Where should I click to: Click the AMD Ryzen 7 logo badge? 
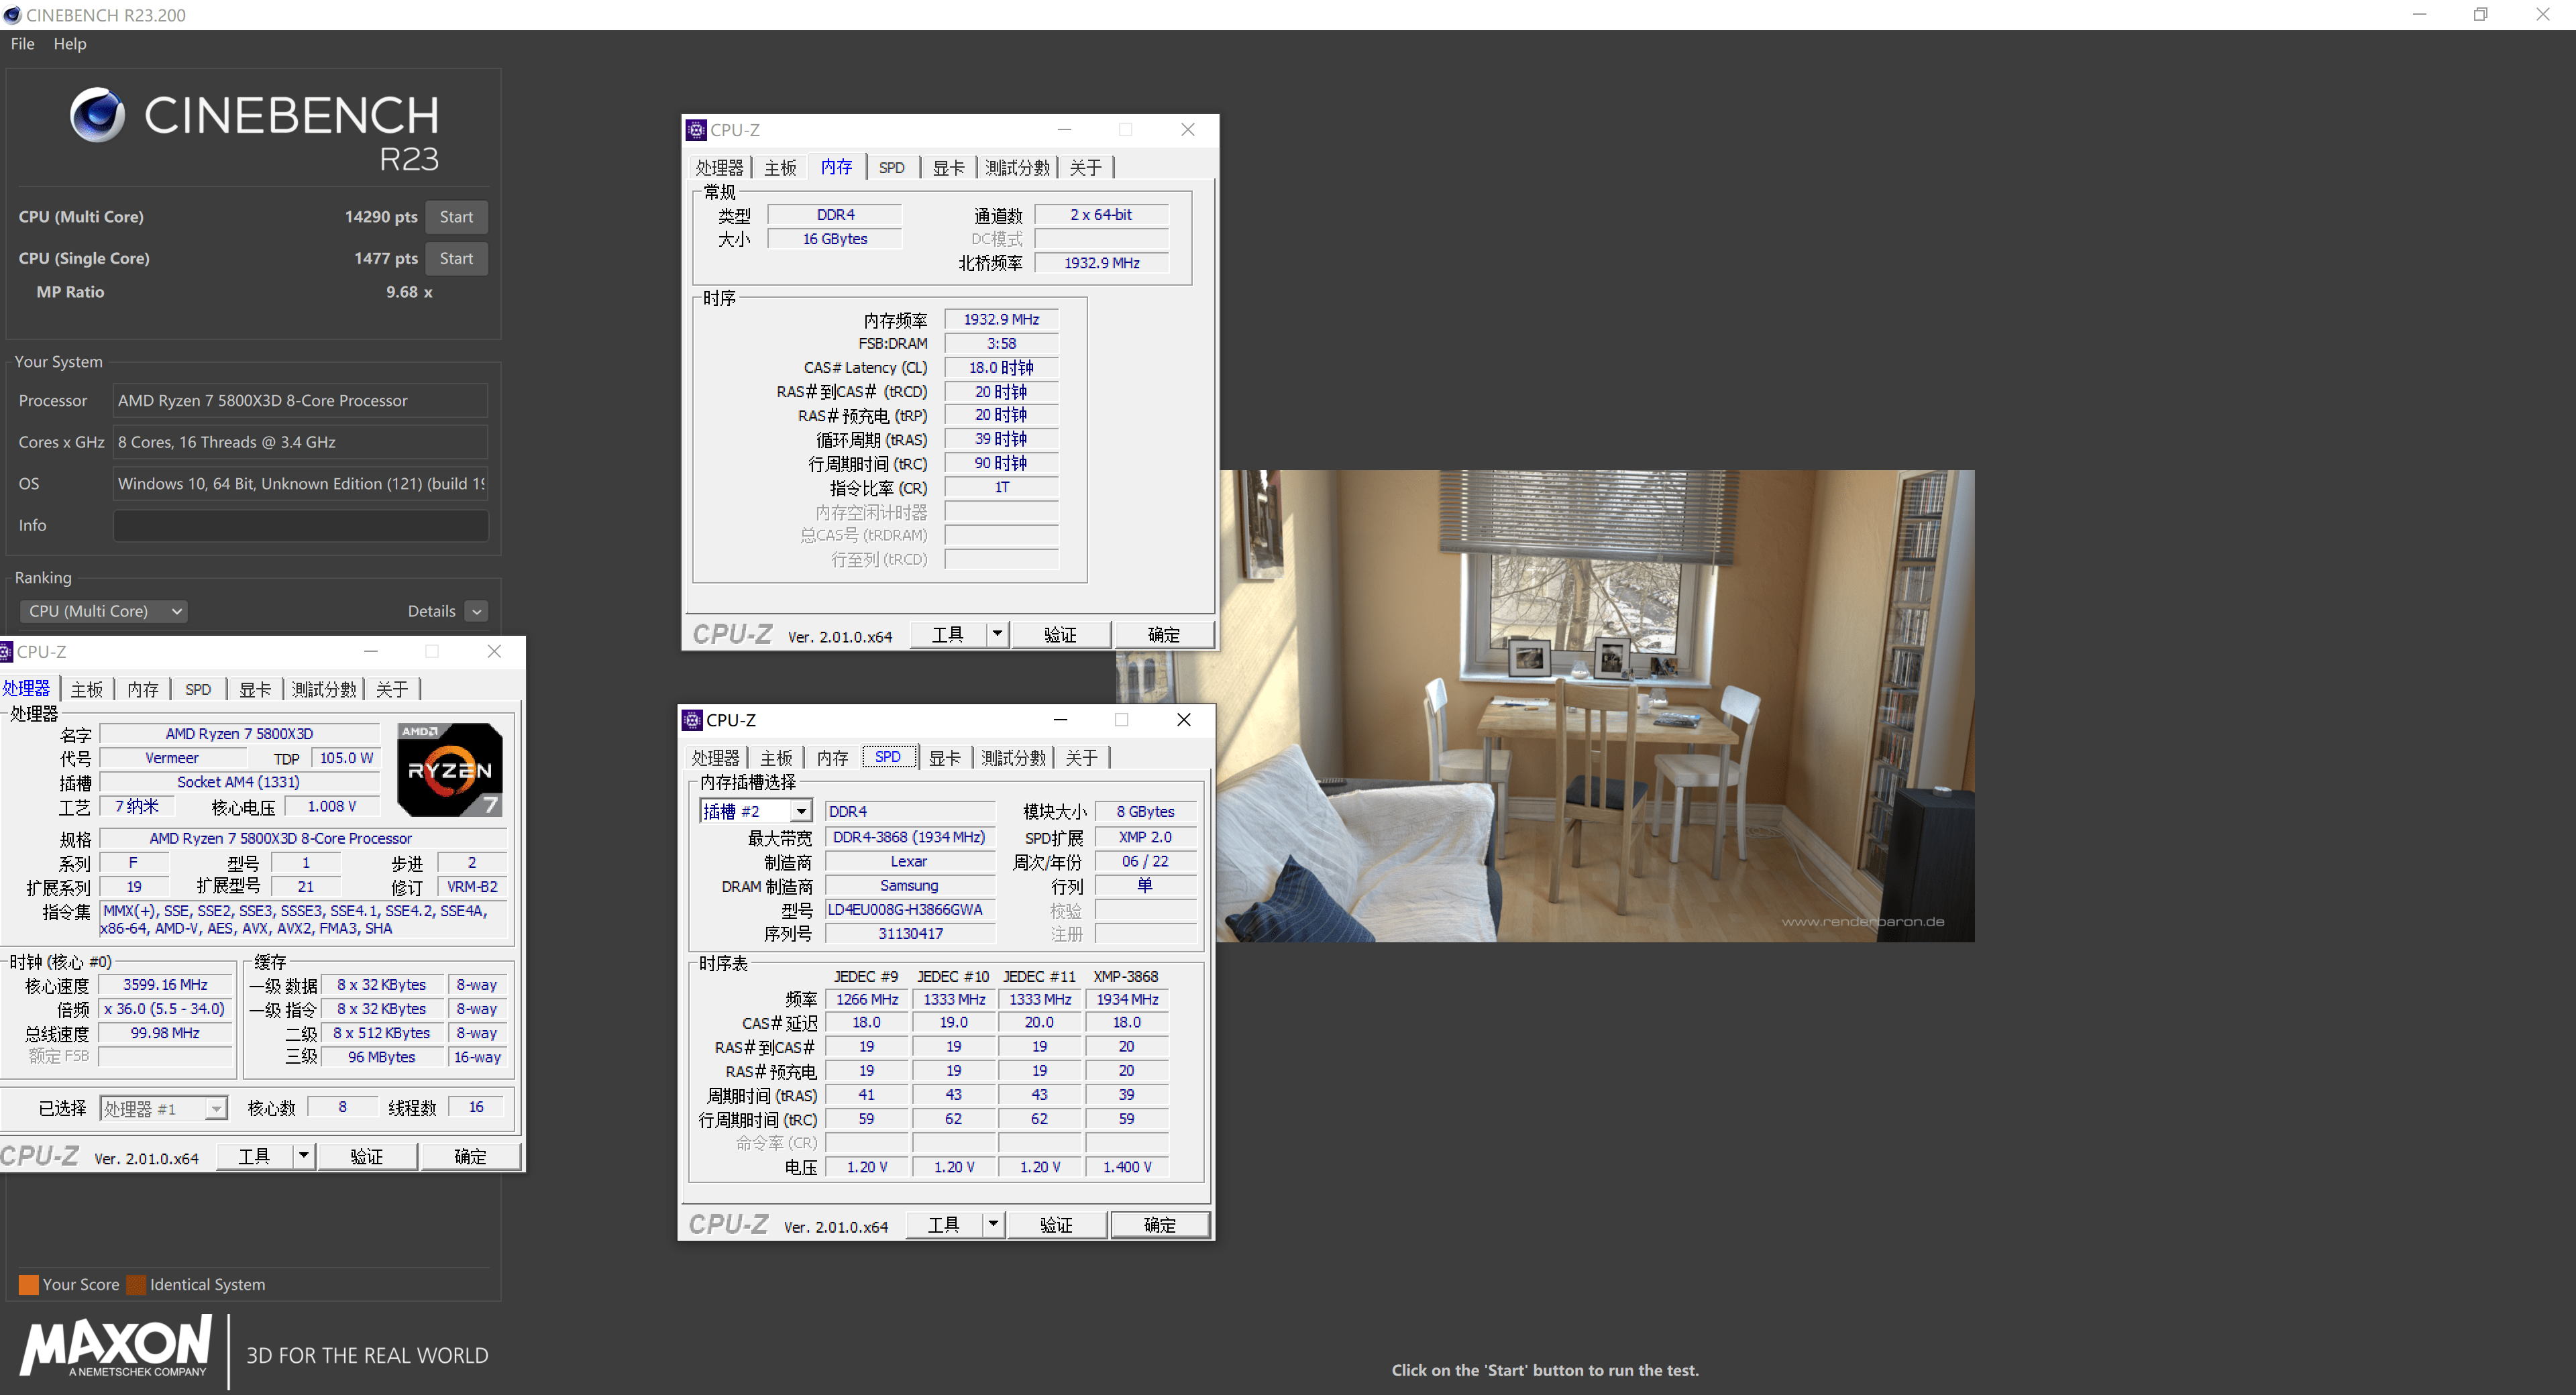pyautogui.click(x=450, y=770)
